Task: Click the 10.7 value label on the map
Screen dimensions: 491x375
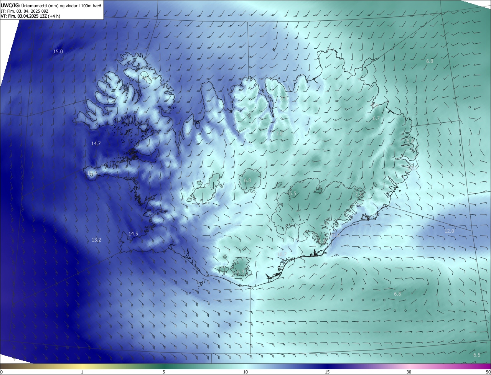Action: pos(282,254)
